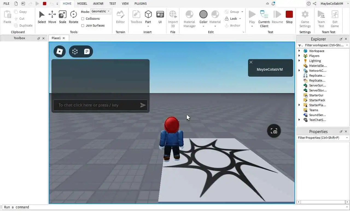350x219 pixels.
Task: Switch to the TEST ribbon tab
Action: [113, 4]
